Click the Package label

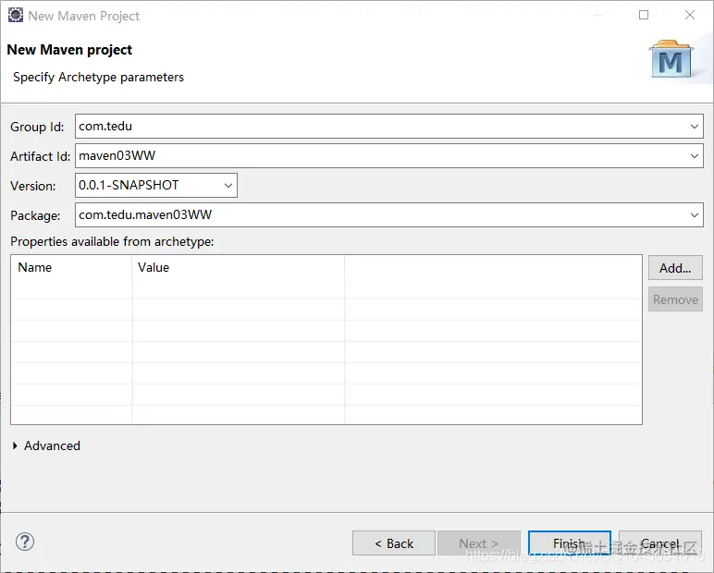tap(35, 215)
